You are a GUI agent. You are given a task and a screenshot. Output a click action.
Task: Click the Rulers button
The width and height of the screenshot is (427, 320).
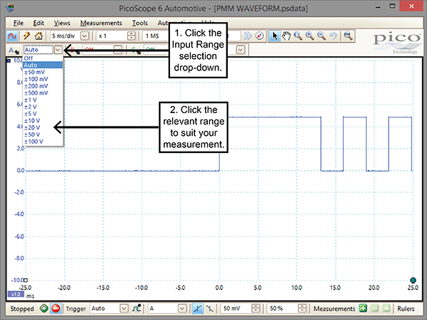tap(406, 309)
